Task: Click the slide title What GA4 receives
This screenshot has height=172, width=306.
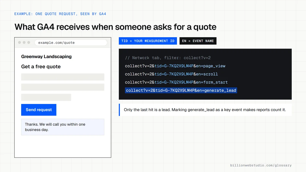Action: [x=116, y=27]
